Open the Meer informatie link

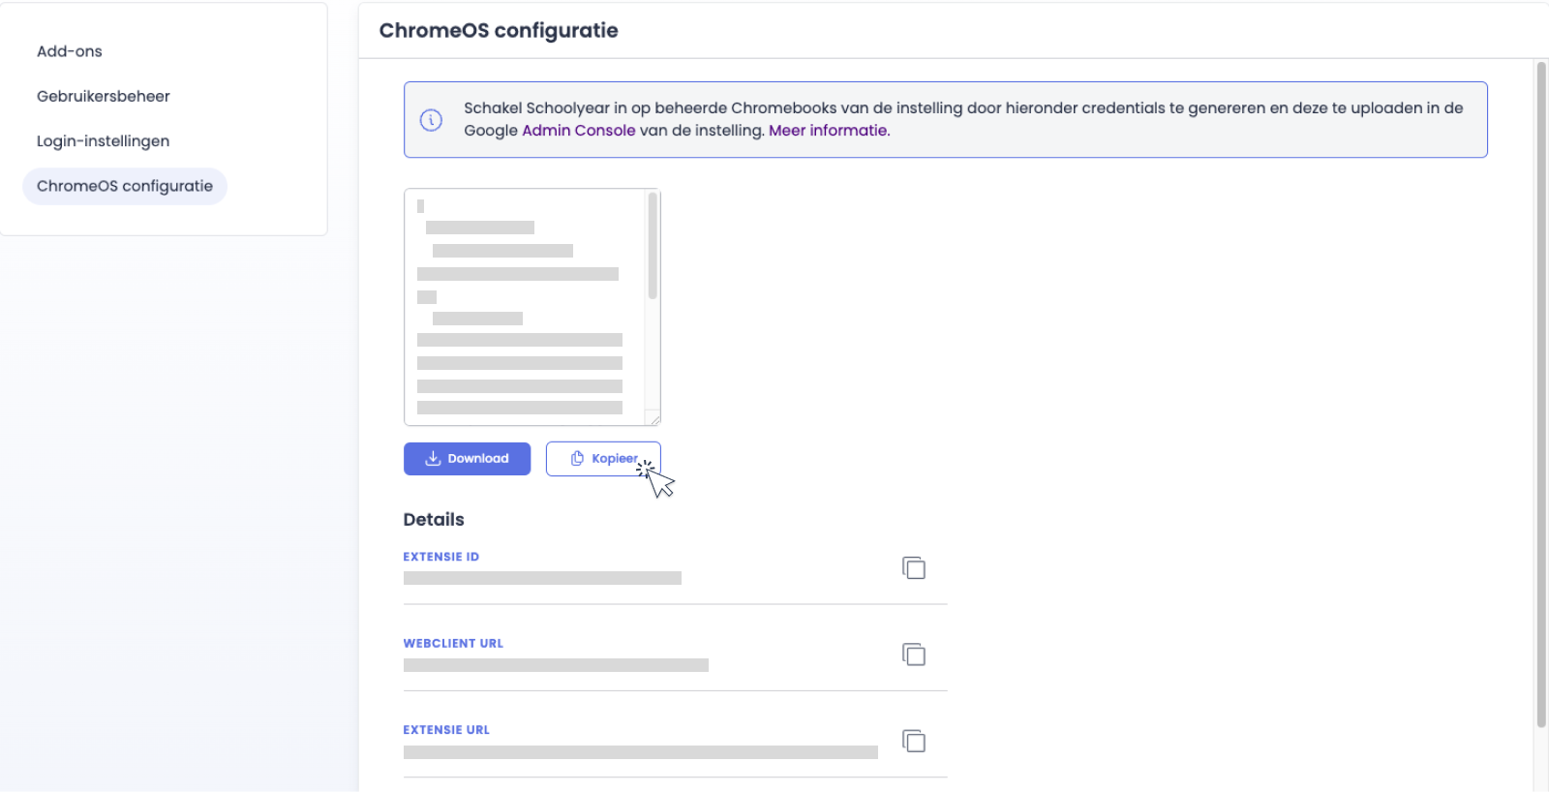828,131
